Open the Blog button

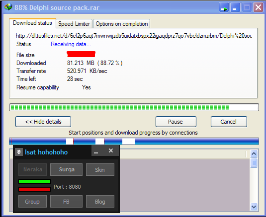click(x=100, y=202)
